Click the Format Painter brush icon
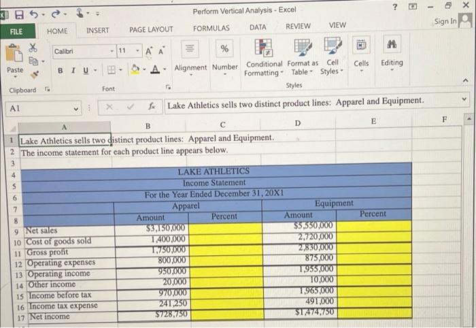476x328 pixels. 35,73
